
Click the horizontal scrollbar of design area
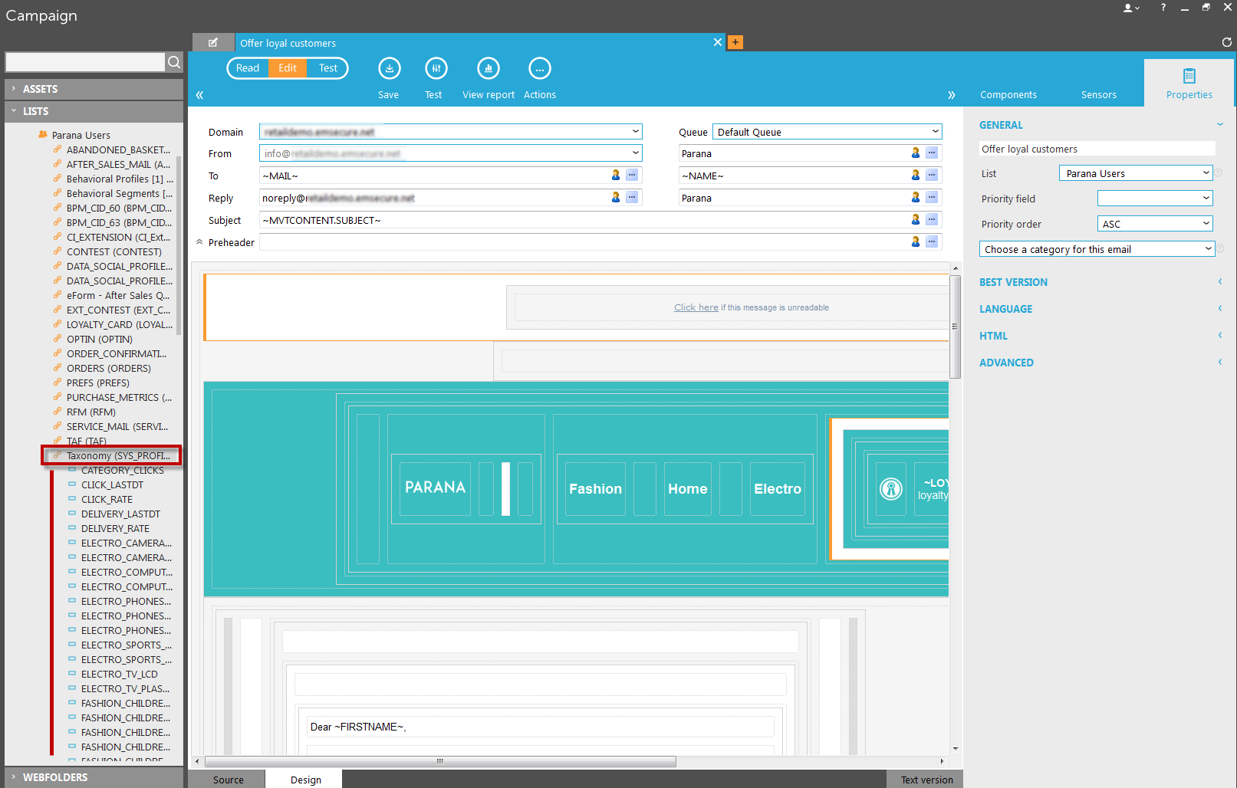pyautogui.click(x=440, y=761)
